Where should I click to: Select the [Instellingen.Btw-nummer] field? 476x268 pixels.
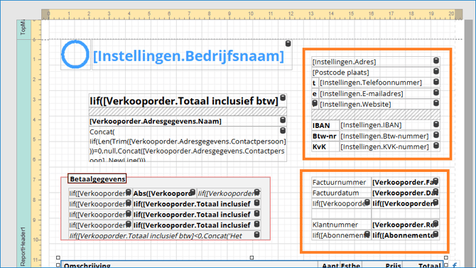point(390,136)
